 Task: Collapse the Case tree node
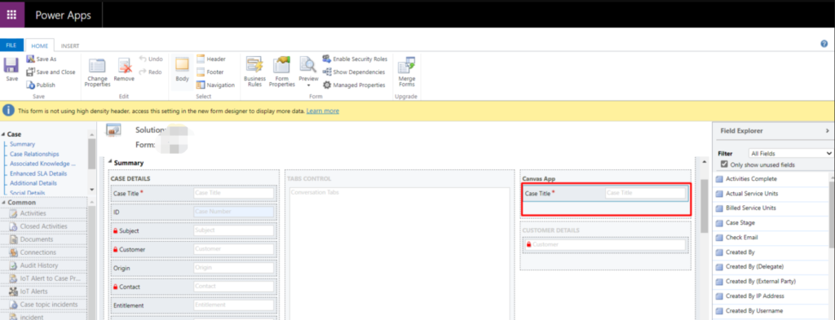point(3,134)
